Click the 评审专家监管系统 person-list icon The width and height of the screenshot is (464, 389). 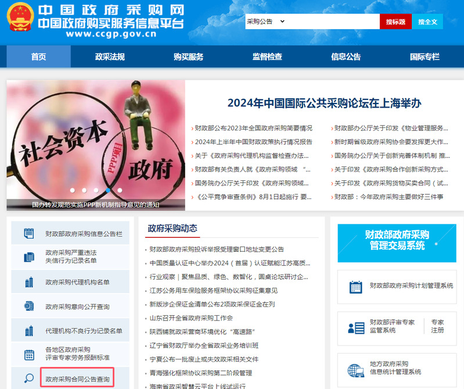coord(356,328)
